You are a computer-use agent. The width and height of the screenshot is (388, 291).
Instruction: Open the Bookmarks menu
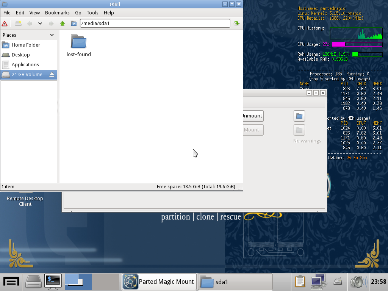(x=57, y=13)
